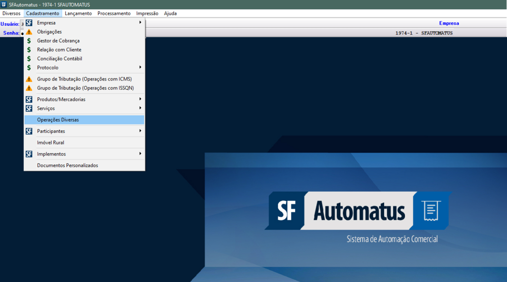Expand the Empresa submenu arrow

click(140, 23)
